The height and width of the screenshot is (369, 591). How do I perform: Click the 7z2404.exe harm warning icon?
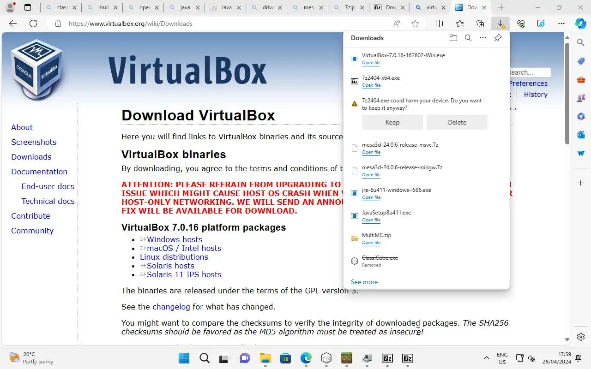coord(355,104)
